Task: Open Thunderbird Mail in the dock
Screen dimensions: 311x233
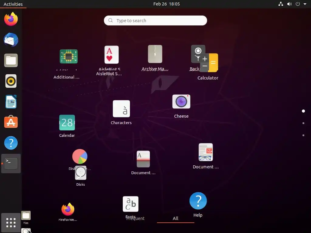Action: point(11,40)
